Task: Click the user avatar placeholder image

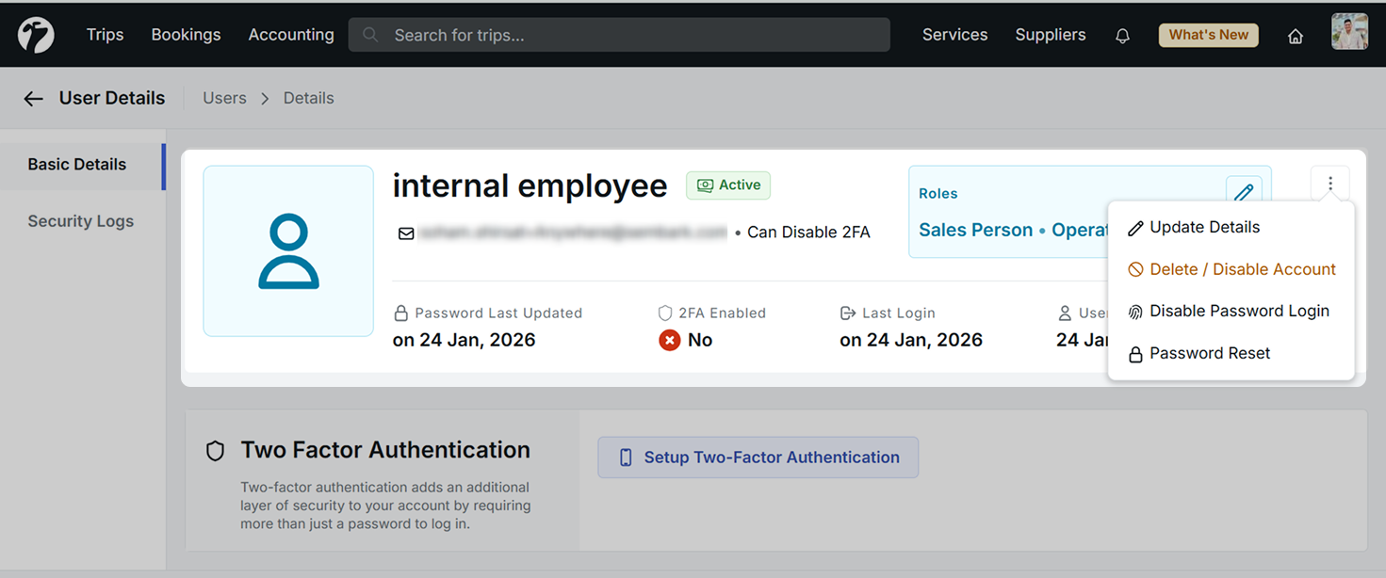Action: click(288, 251)
